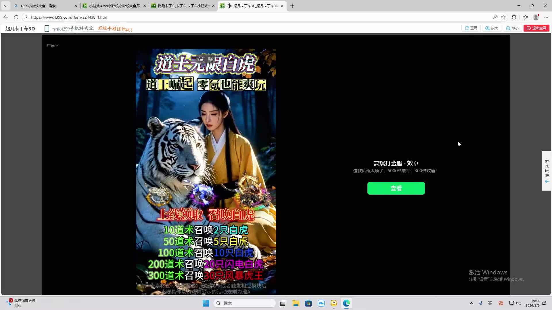Open the 下载4399手机游戏盒 link
Viewport: 552px width, 310px height.
pyautogui.click(x=92, y=29)
